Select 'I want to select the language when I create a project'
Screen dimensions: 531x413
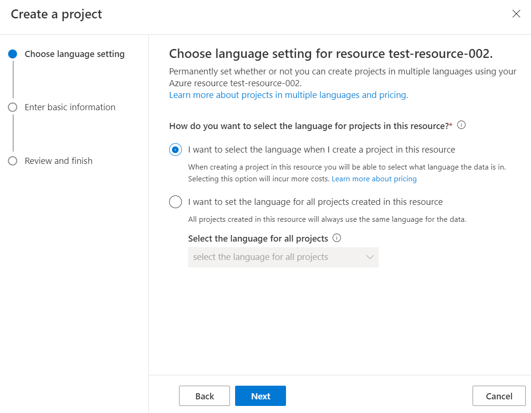(x=175, y=149)
